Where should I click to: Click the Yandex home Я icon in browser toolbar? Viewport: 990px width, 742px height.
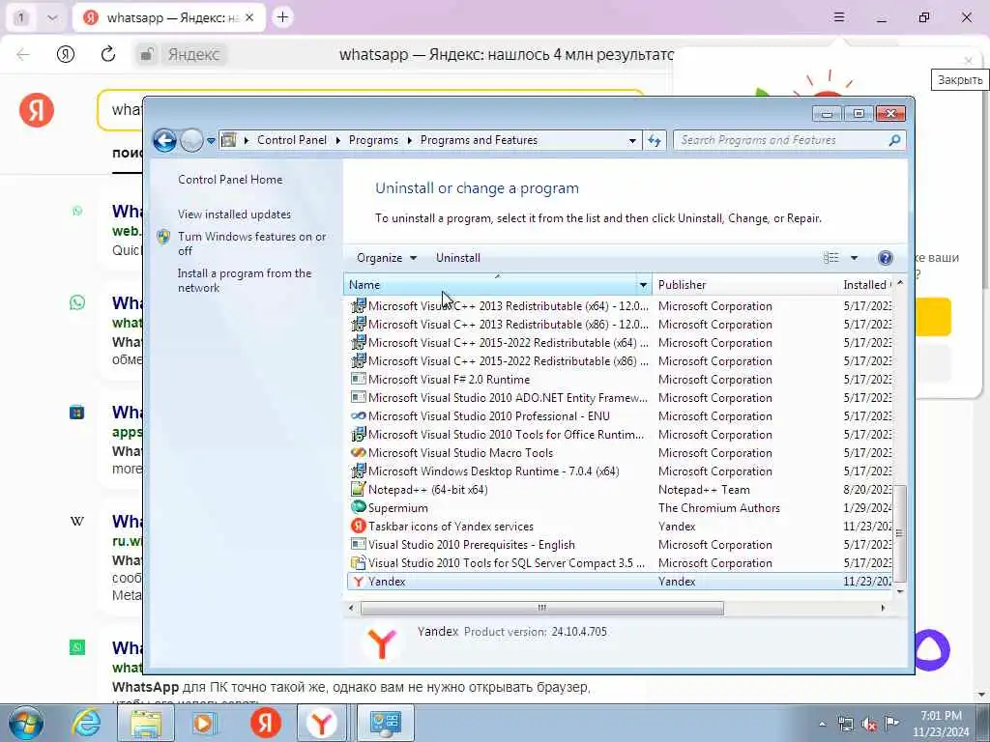66,54
